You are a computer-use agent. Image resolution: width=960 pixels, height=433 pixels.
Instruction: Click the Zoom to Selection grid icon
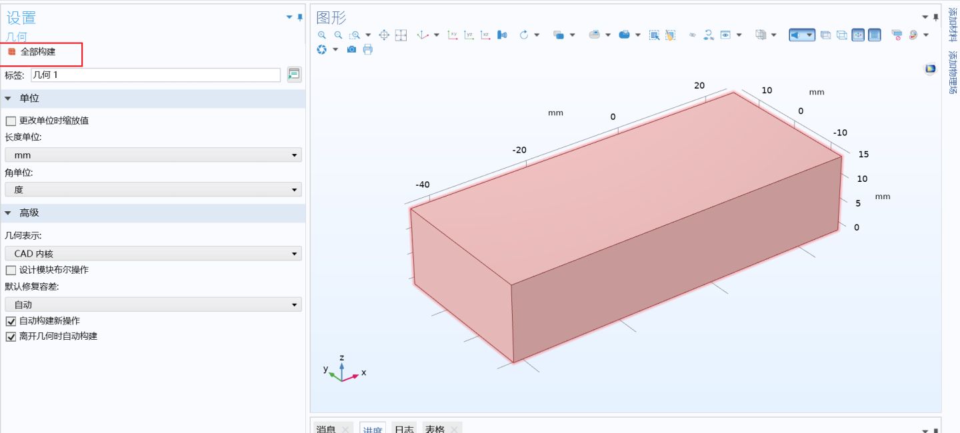coord(401,35)
